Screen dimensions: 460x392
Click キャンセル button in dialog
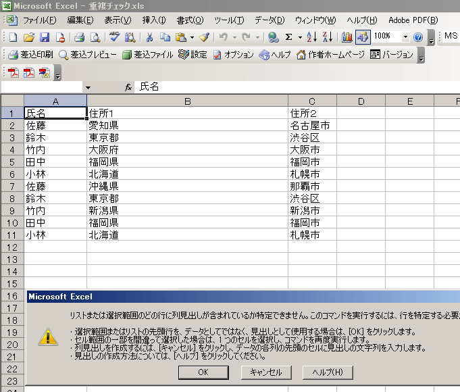click(x=265, y=372)
